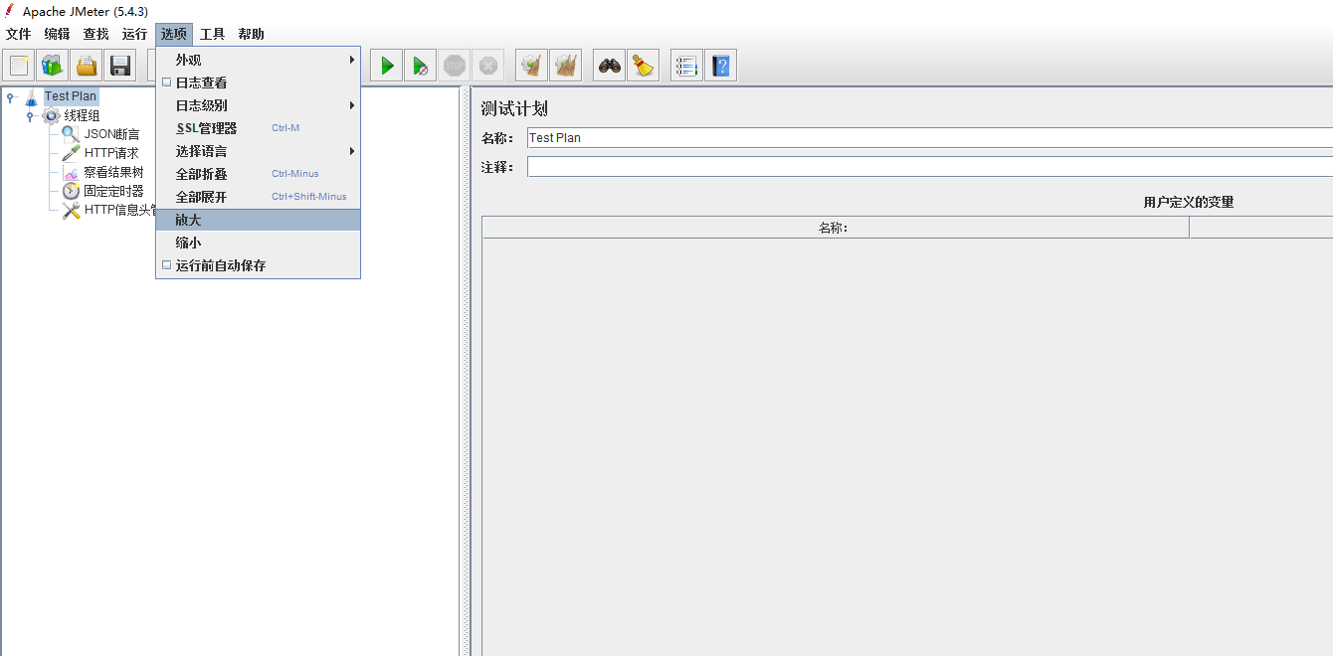Open the 文件 menu

[x=19, y=34]
